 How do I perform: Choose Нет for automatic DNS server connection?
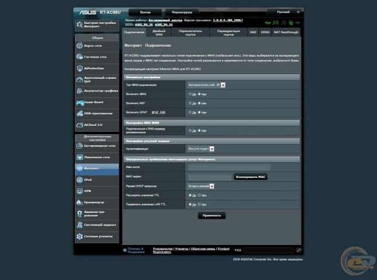tap(199, 131)
